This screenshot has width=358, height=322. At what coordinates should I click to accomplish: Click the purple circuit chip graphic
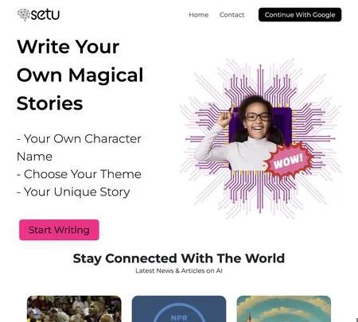click(x=260, y=138)
